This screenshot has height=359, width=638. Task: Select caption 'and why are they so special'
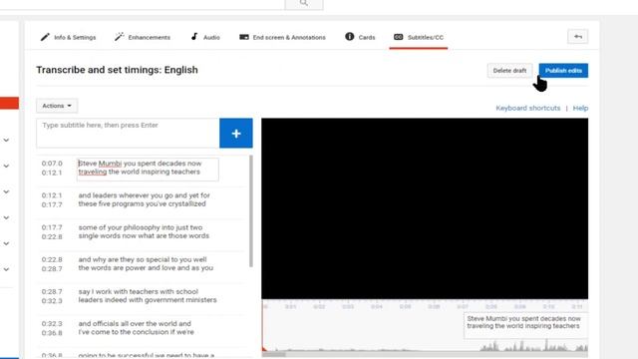[x=146, y=263]
